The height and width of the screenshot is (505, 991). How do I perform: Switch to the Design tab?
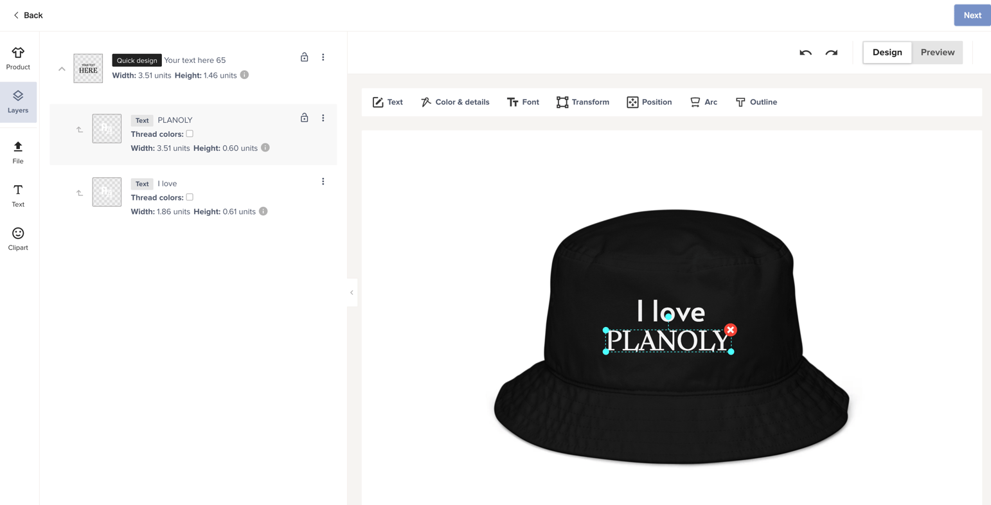(x=887, y=52)
